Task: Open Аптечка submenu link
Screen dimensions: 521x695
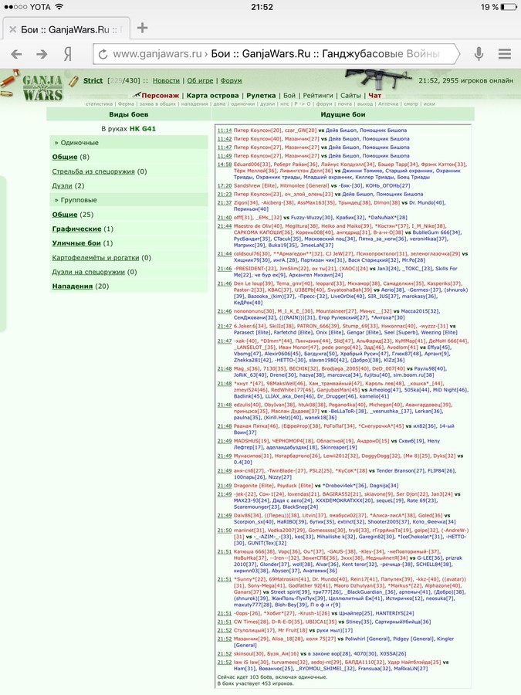Action: click(x=388, y=103)
